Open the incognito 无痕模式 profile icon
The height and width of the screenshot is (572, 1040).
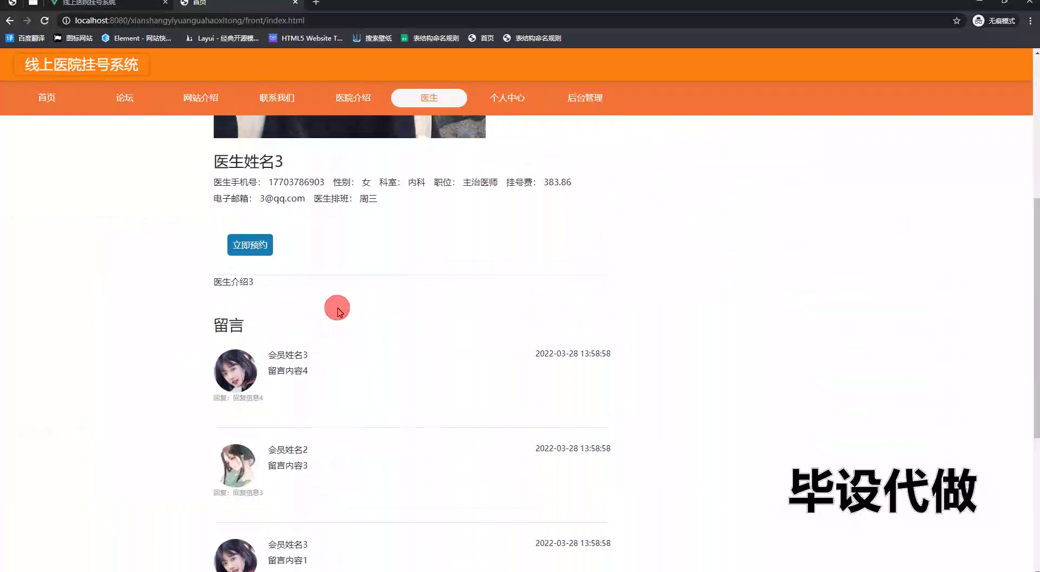[994, 21]
